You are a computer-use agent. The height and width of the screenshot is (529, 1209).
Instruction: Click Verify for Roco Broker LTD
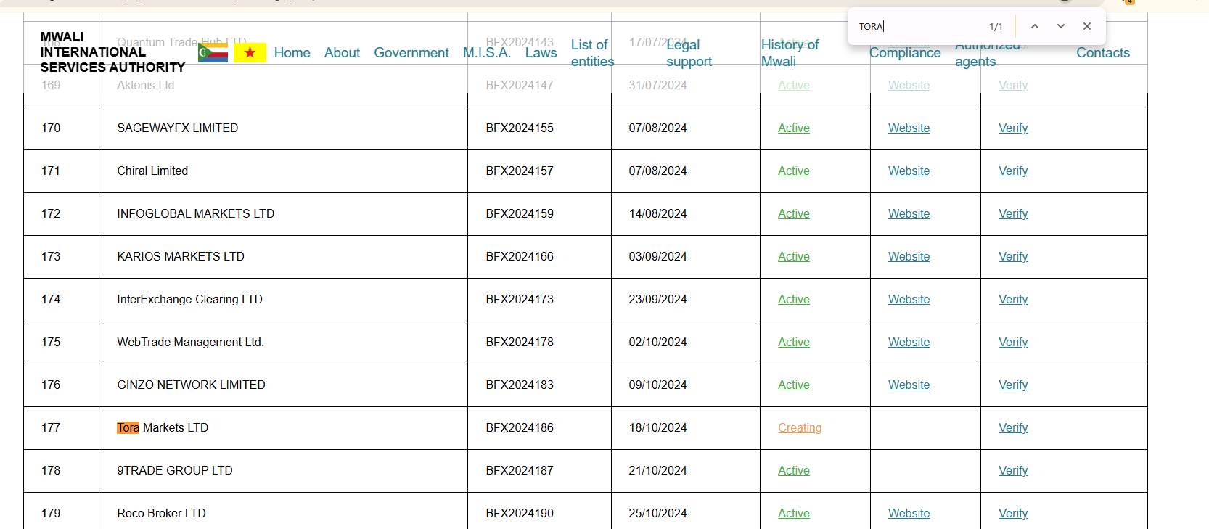pos(1013,514)
